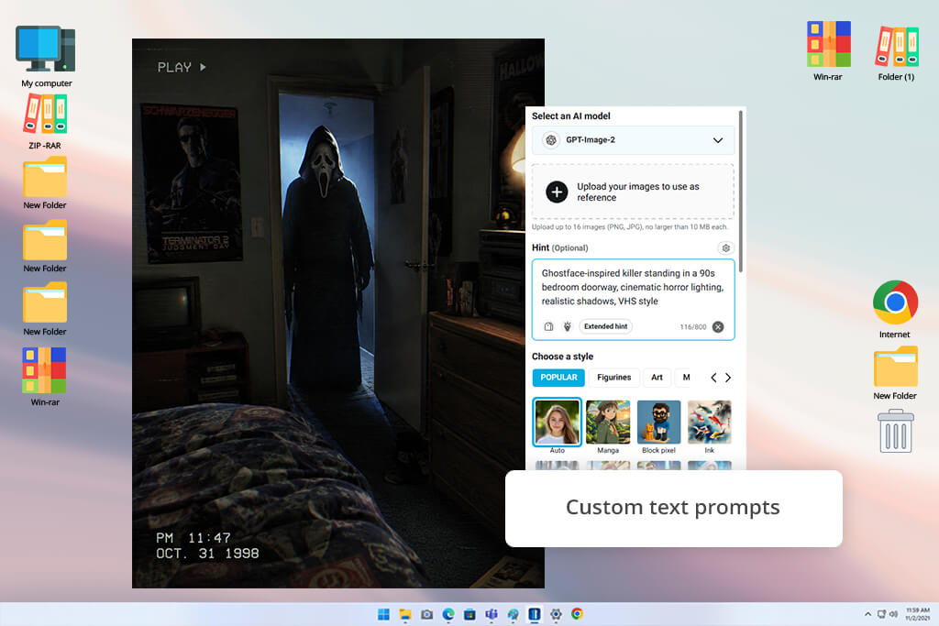The image size is (939, 626).
Task: Open the Win-rar icon at top right
Action: point(828,50)
